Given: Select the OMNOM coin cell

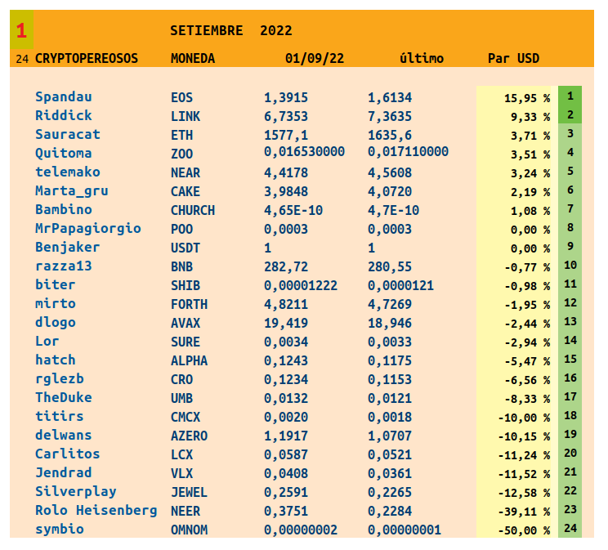Looking at the screenshot, I should pos(190,530).
